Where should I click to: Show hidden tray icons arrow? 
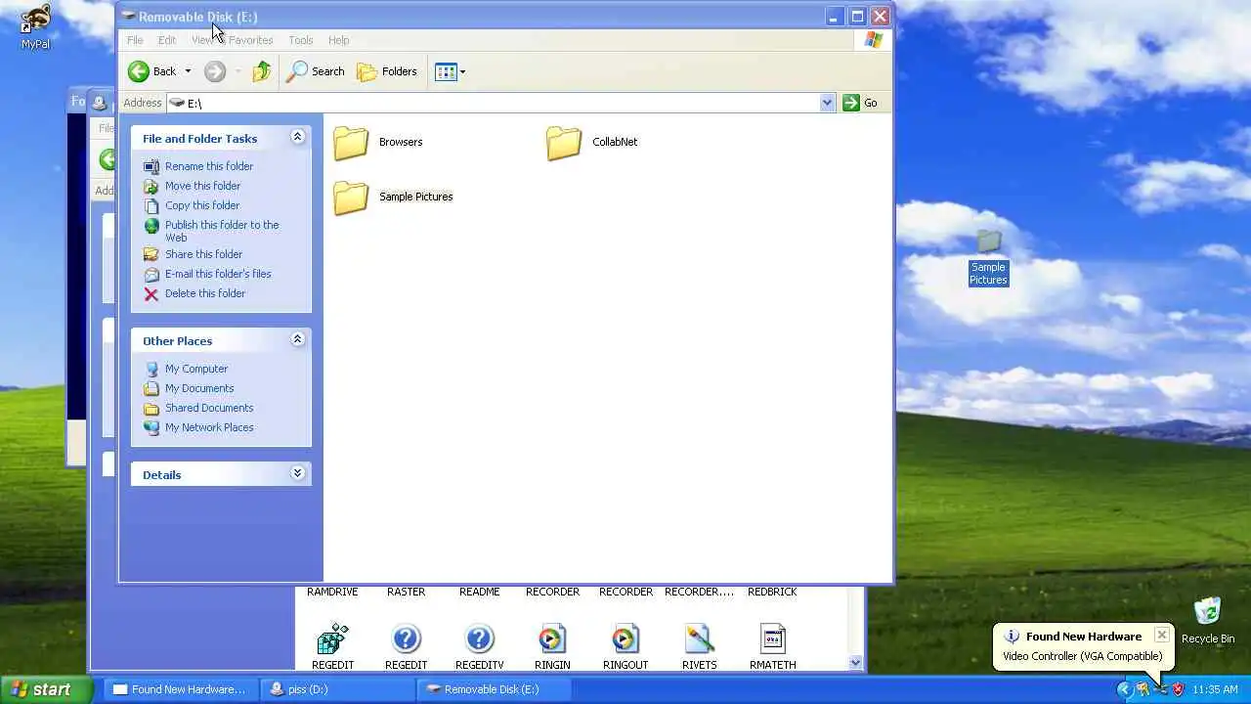pyautogui.click(x=1124, y=689)
